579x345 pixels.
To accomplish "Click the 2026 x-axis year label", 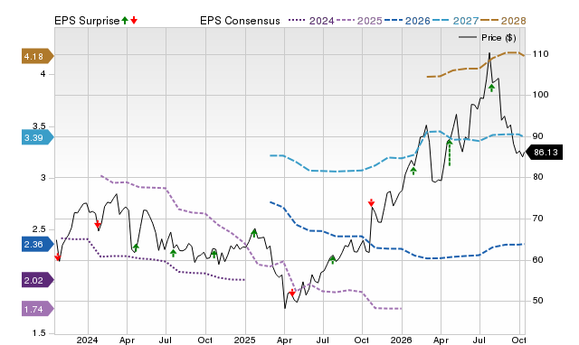I will (402, 340).
